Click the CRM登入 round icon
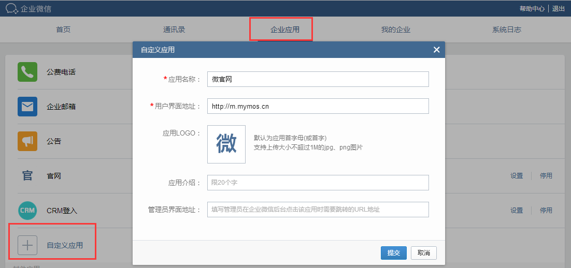Viewport: 571px width, 268px height. coord(27,211)
